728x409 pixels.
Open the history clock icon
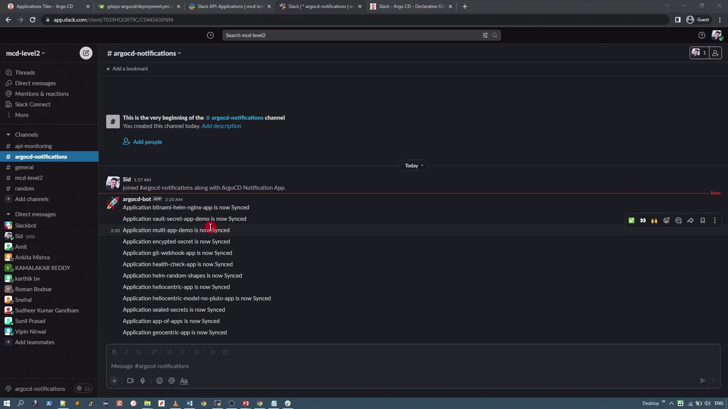click(x=210, y=35)
